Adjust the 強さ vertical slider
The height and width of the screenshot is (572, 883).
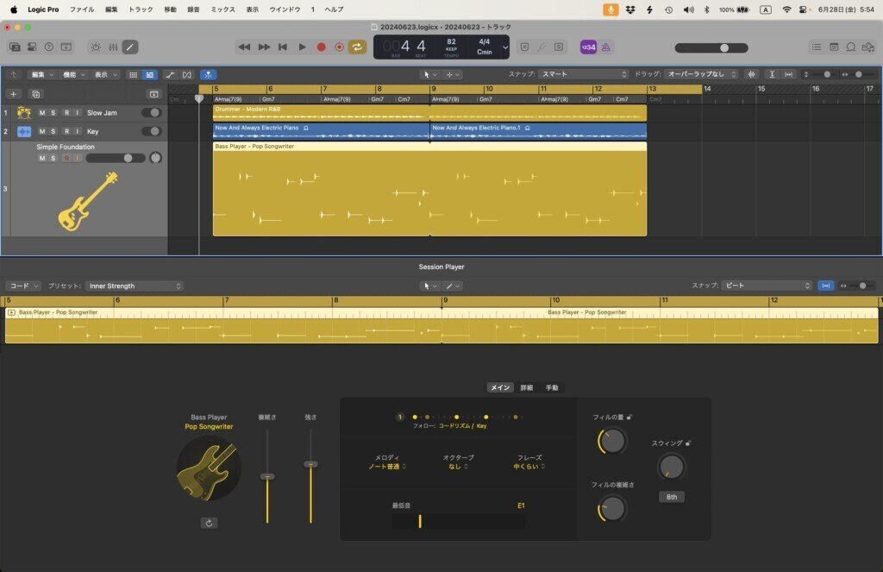pyautogui.click(x=310, y=464)
